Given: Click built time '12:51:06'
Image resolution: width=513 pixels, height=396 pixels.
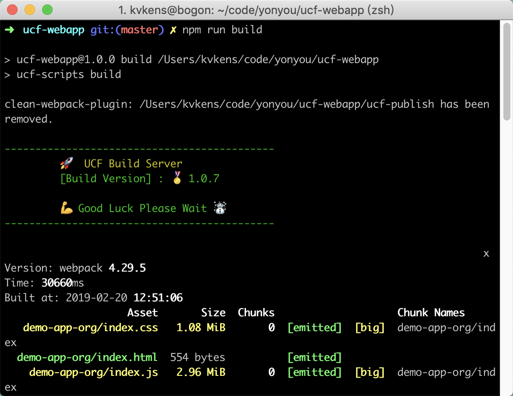Looking at the screenshot, I should (158, 297).
